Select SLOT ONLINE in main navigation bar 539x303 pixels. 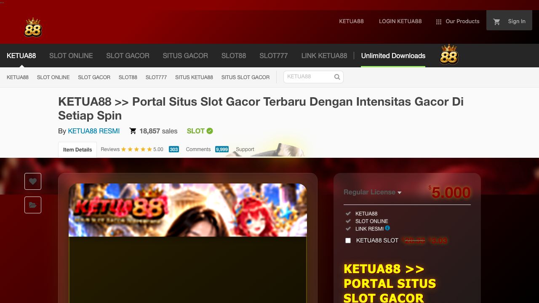click(71, 56)
